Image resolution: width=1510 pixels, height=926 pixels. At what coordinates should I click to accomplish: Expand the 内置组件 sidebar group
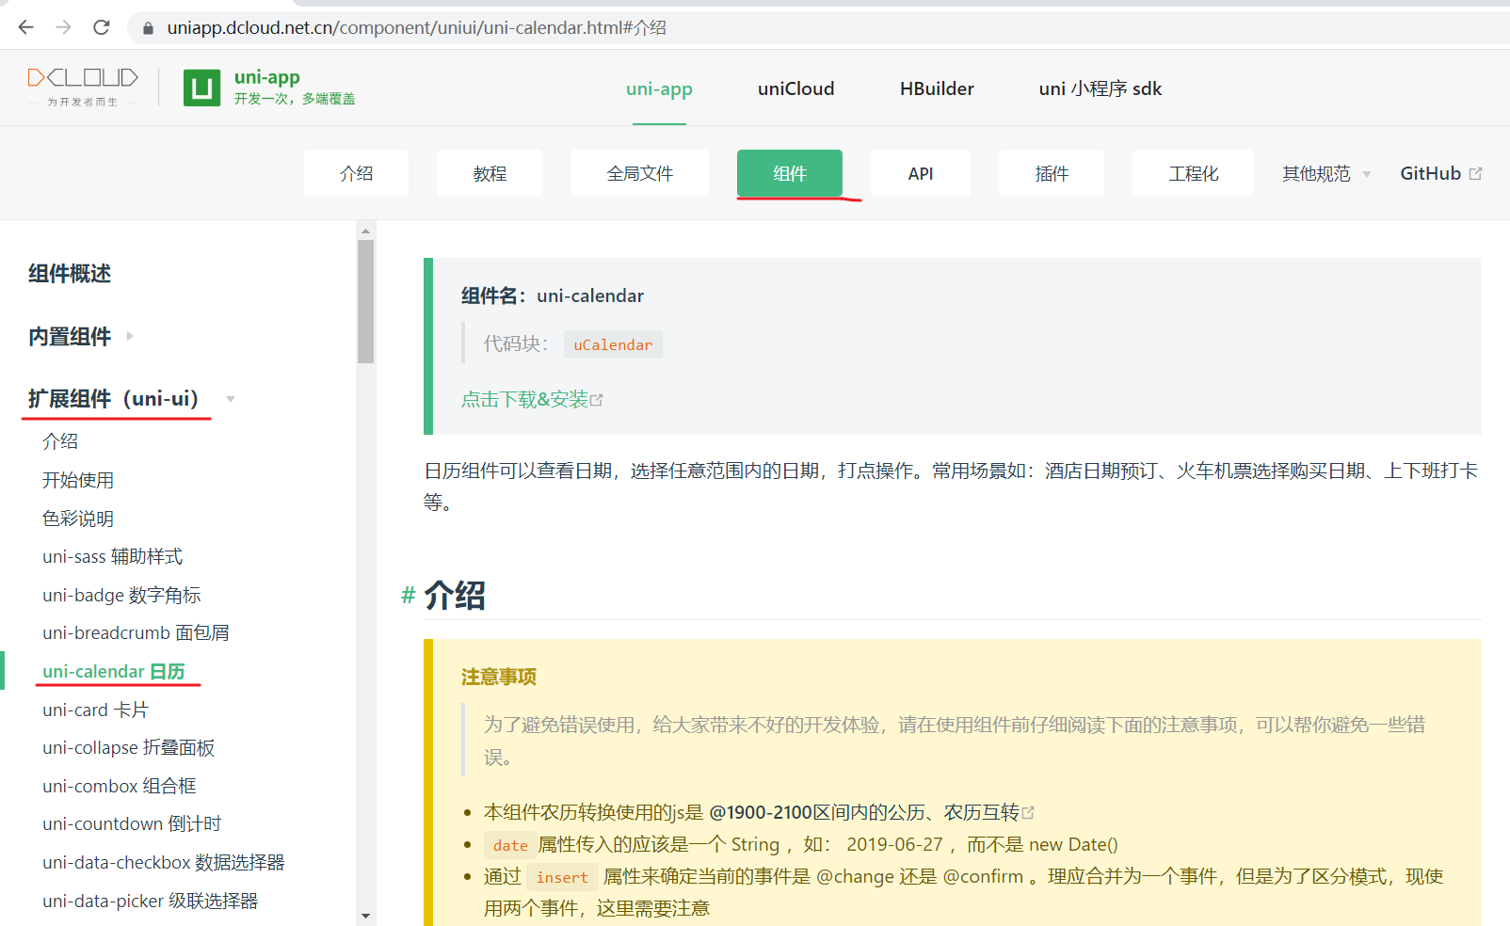pyautogui.click(x=81, y=336)
